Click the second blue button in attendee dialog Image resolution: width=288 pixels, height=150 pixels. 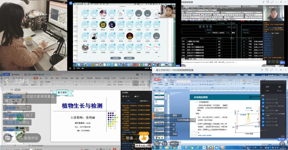click(x=129, y=58)
